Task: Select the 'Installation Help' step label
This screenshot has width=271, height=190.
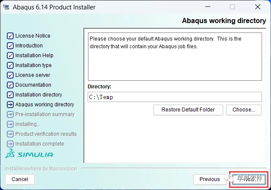Action: pos(34,56)
